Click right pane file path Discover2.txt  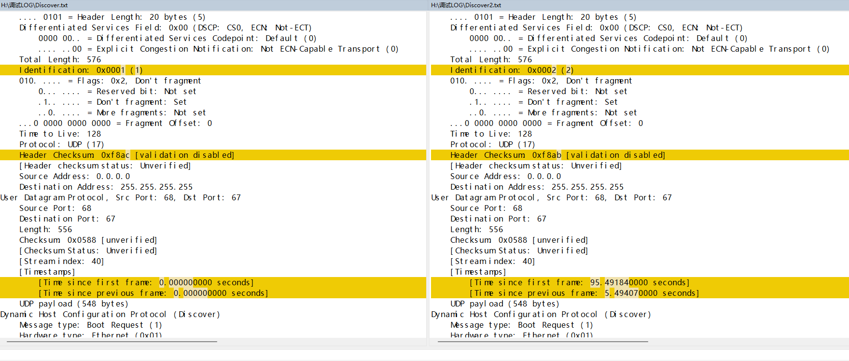tap(466, 5)
